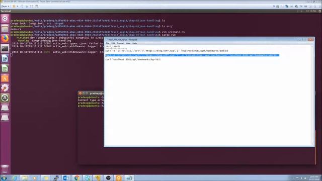Pause the virtual machine in VMware toolbar
This screenshot has height=181, width=322.
(x=14, y=7)
